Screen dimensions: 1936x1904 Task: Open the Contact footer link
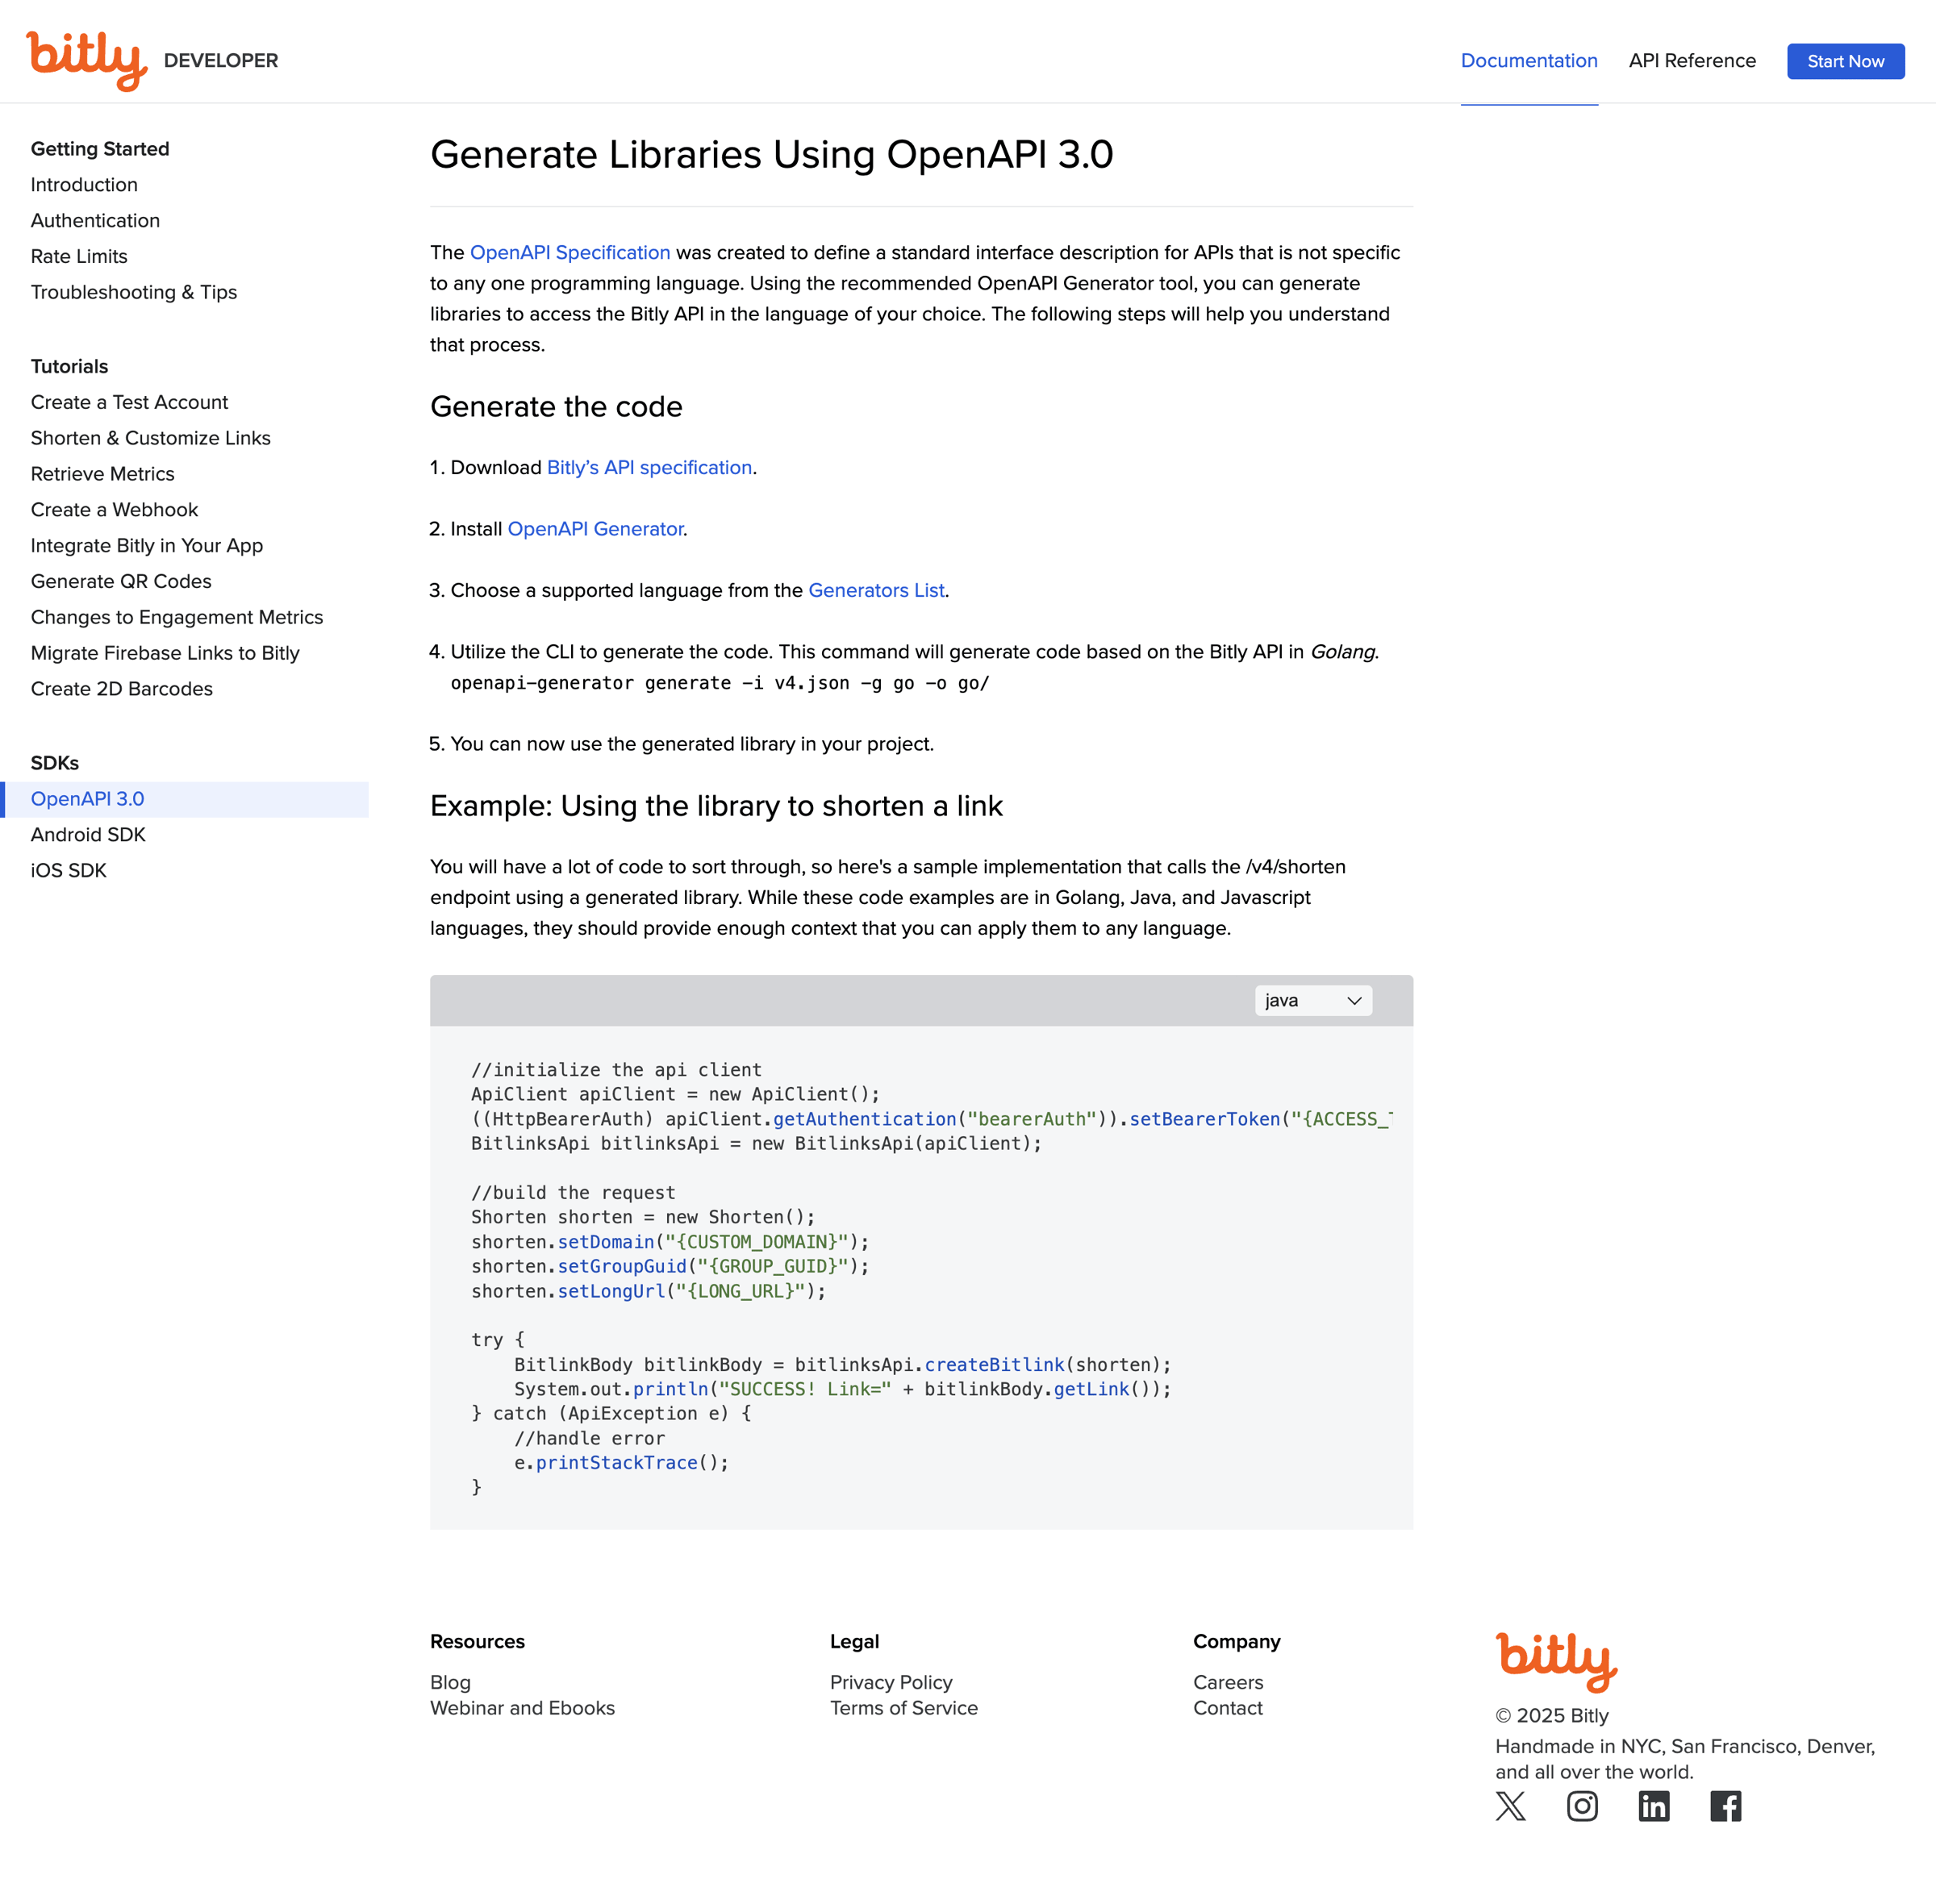point(1228,1708)
